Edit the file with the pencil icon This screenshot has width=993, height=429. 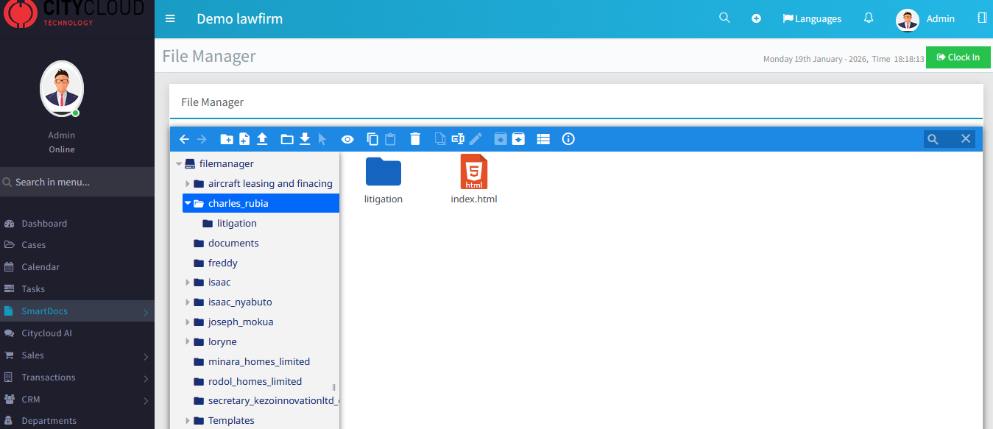476,139
